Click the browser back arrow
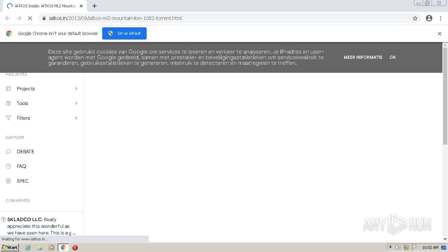 pos(8,18)
